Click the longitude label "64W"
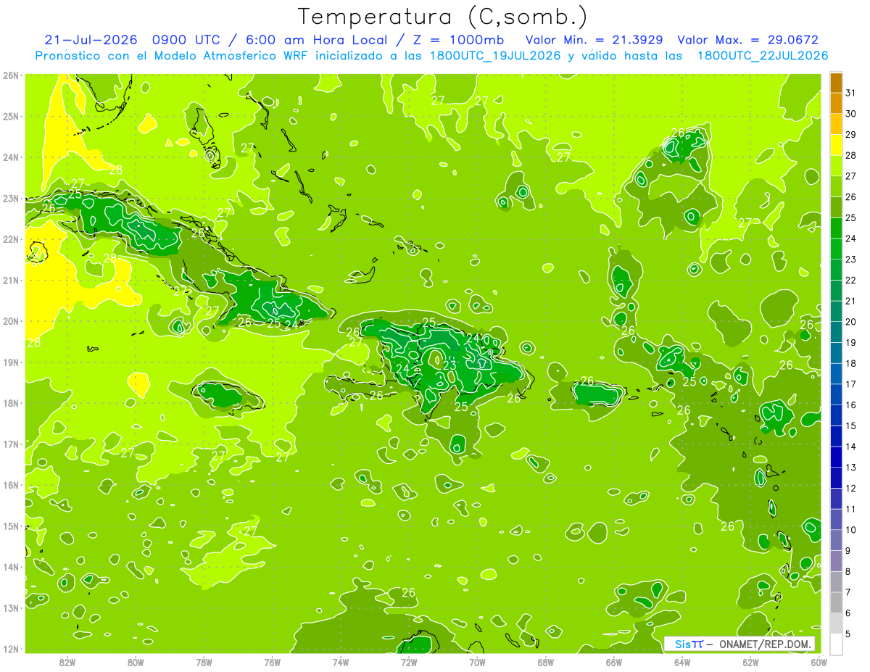870x672 pixels. point(682,661)
